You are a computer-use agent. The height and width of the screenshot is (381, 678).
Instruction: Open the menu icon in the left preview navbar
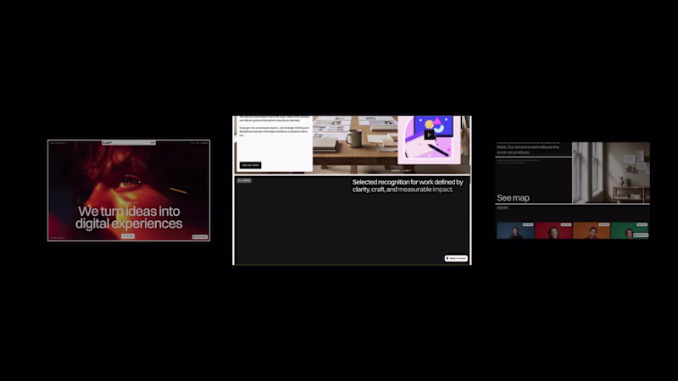tap(153, 142)
